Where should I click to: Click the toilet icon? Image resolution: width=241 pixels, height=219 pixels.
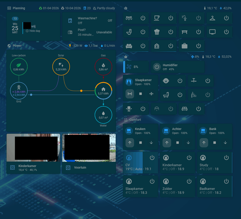(x=129, y=32)
